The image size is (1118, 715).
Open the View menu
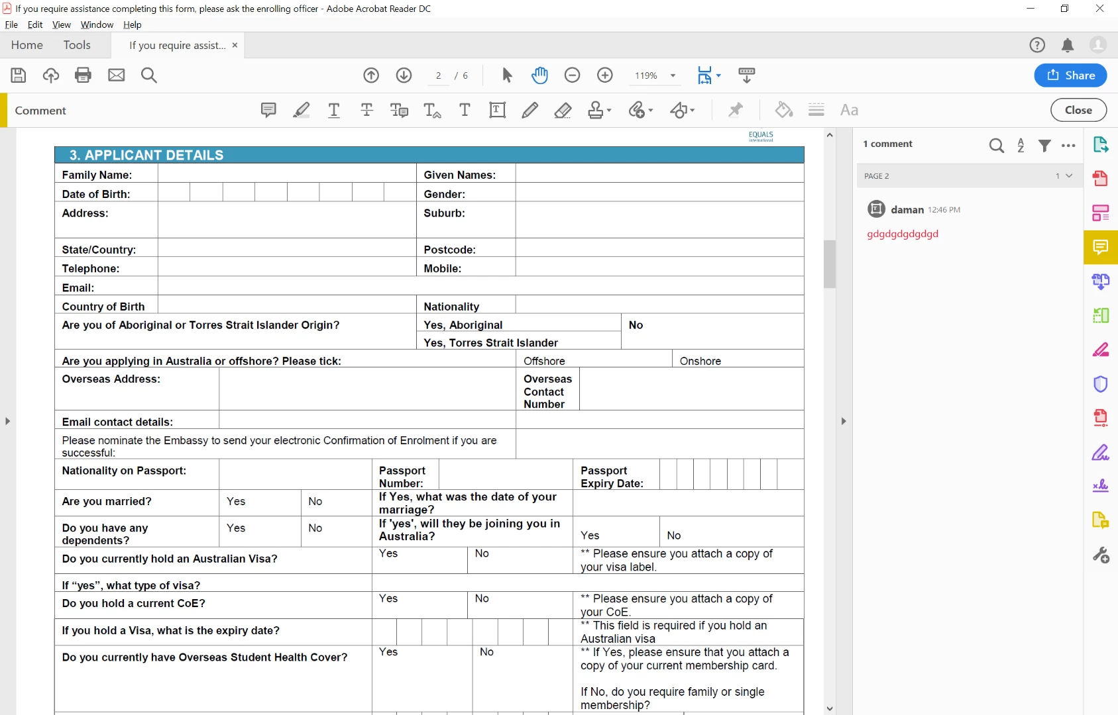[x=62, y=24]
